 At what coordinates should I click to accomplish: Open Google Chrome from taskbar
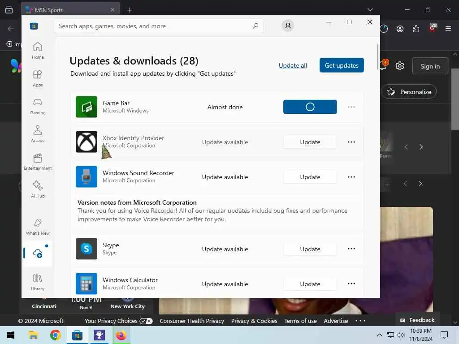pyautogui.click(x=55, y=335)
